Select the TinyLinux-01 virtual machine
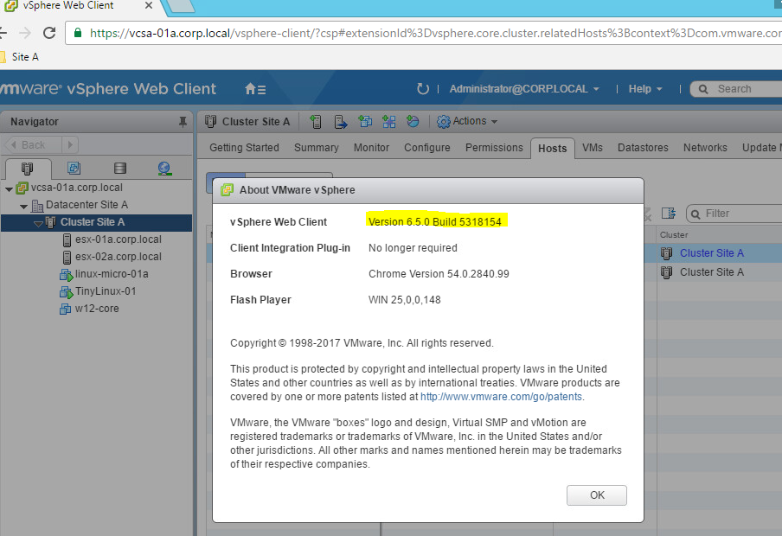The image size is (782, 536). click(x=106, y=291)
